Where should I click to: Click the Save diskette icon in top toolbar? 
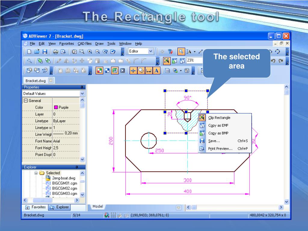pos(45,52)
